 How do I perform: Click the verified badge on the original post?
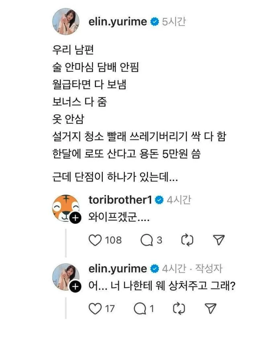154,22
